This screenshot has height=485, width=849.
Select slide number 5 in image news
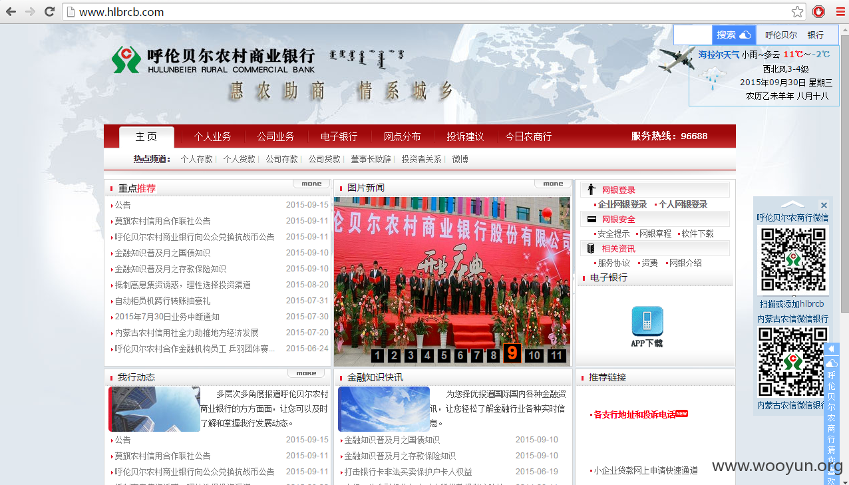click(x=444, y=355)
